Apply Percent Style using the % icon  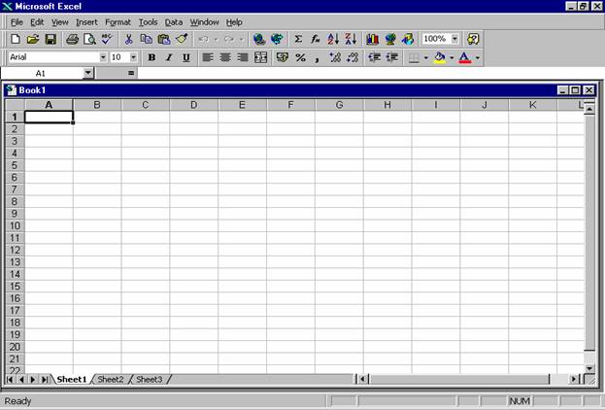[300, 57]
